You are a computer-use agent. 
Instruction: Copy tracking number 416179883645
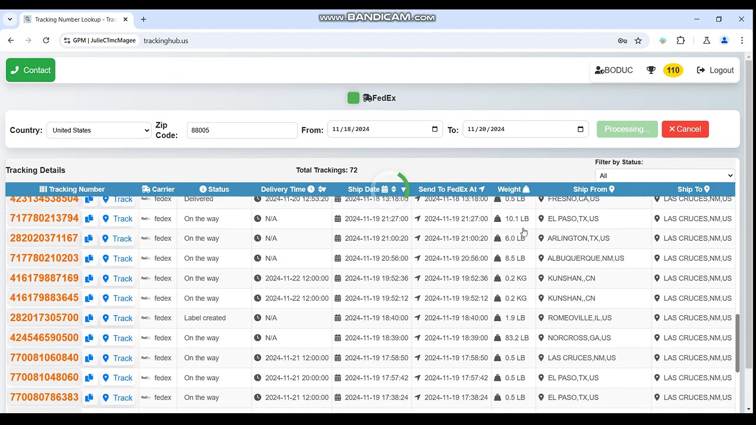click(89, 298)
